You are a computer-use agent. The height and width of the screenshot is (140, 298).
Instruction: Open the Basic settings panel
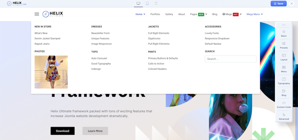(284, 33)
